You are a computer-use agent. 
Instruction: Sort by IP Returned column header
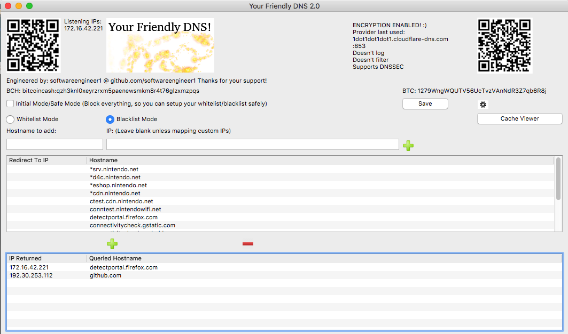pos(46,258)
